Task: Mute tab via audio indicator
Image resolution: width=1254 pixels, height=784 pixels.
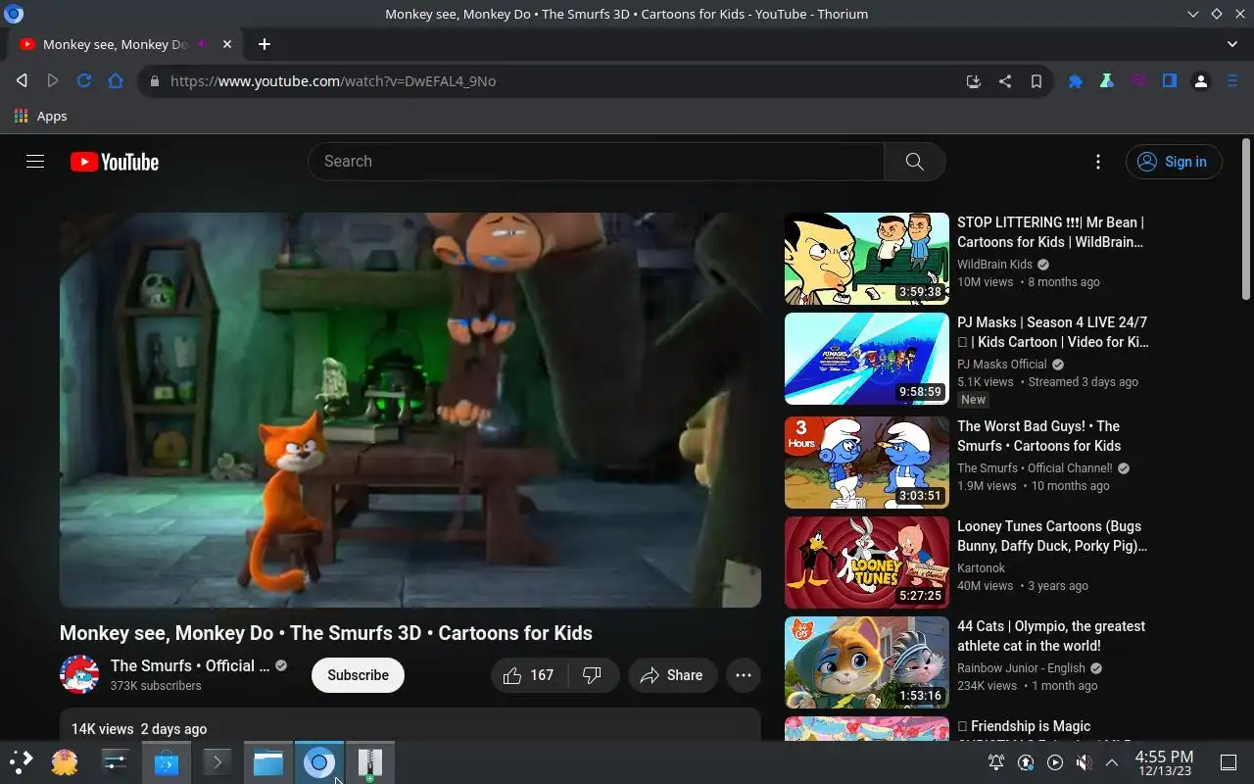Action: click(203, 44)
